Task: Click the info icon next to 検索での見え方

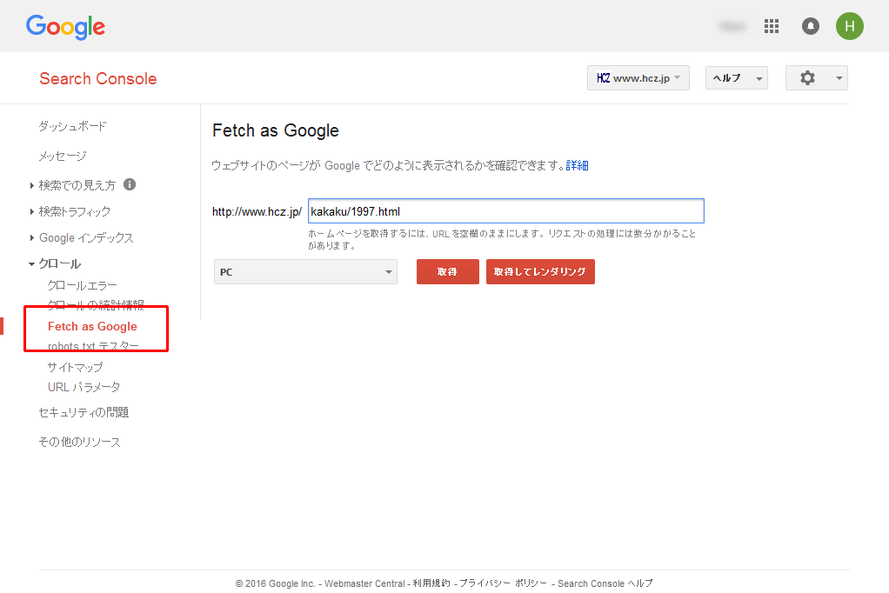Action: pyautogui.click(x=130, y=184)
